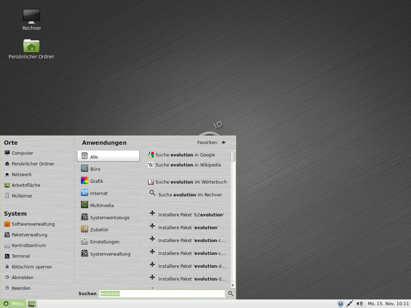Click the search magnifier icon beside the Suchen field
The height and width of the screenshot is (308, 411).
click(231, 293)
